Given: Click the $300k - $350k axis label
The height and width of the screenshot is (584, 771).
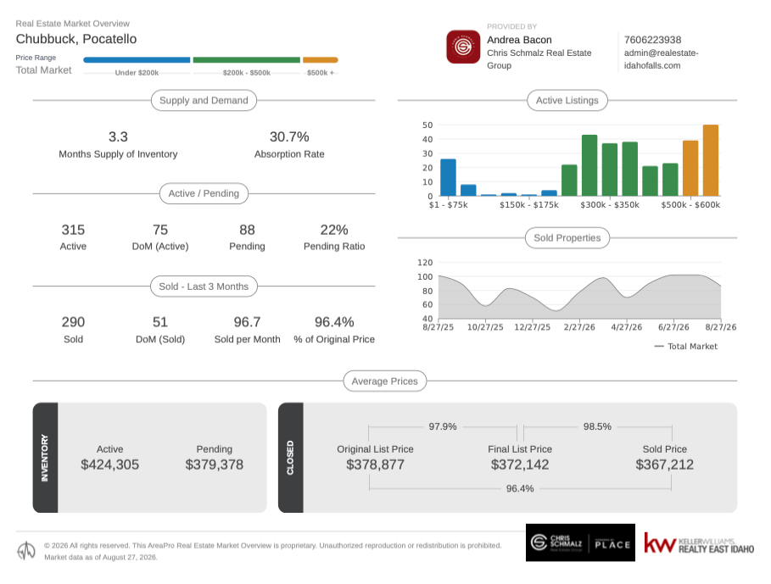Looking at the screenshot, I should tap(610, 205).
